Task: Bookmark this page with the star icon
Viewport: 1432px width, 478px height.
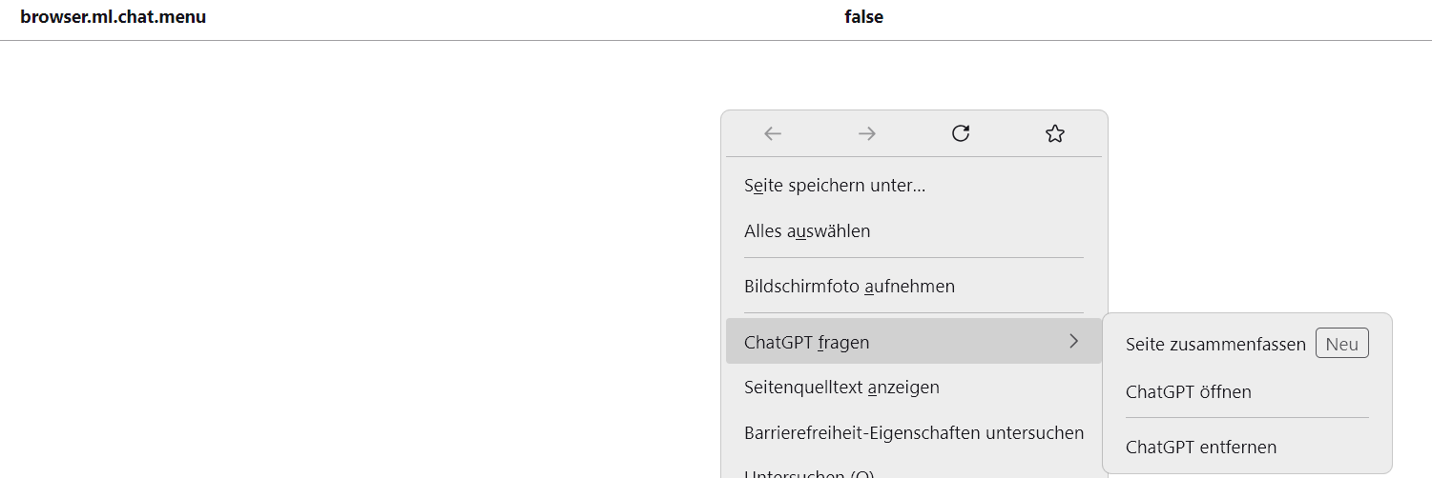Action: [1054, 134]
